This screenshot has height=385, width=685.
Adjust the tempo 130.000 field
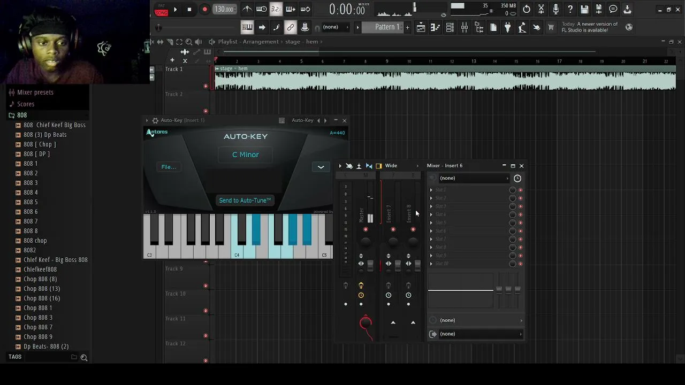click(x=224, y=9)
